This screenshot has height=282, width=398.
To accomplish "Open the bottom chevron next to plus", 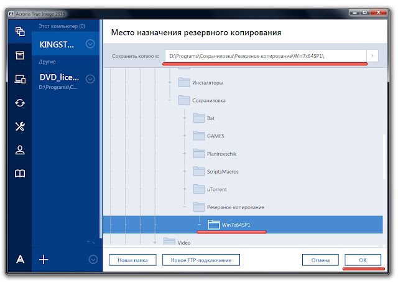I will [x=93, y=260].
